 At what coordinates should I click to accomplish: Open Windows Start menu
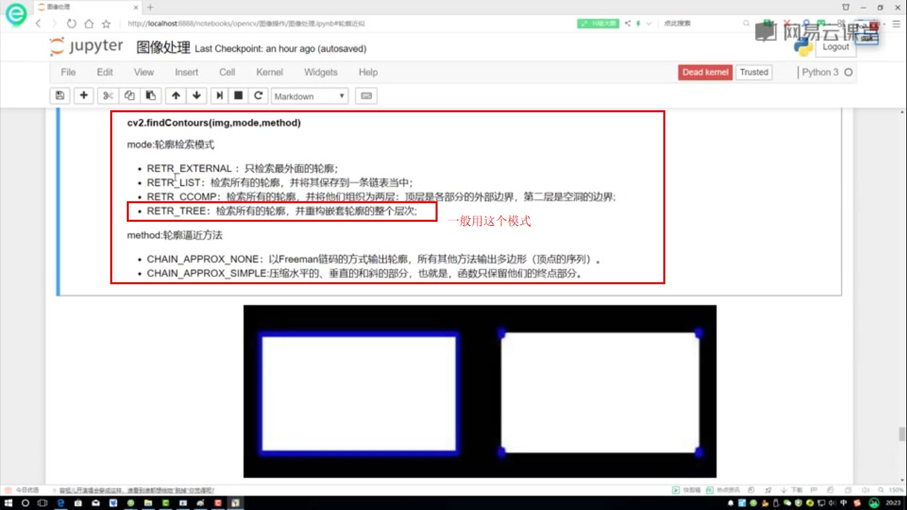tap(9, 503)
